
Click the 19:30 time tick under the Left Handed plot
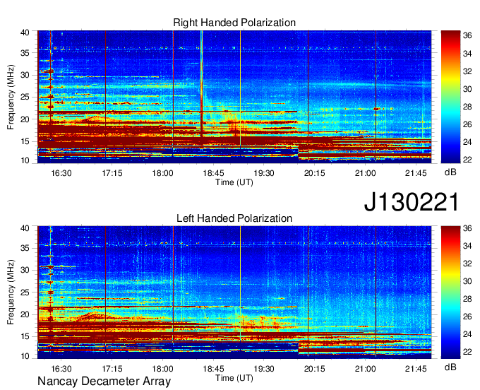pyautogui.click(x=264, y=369)
